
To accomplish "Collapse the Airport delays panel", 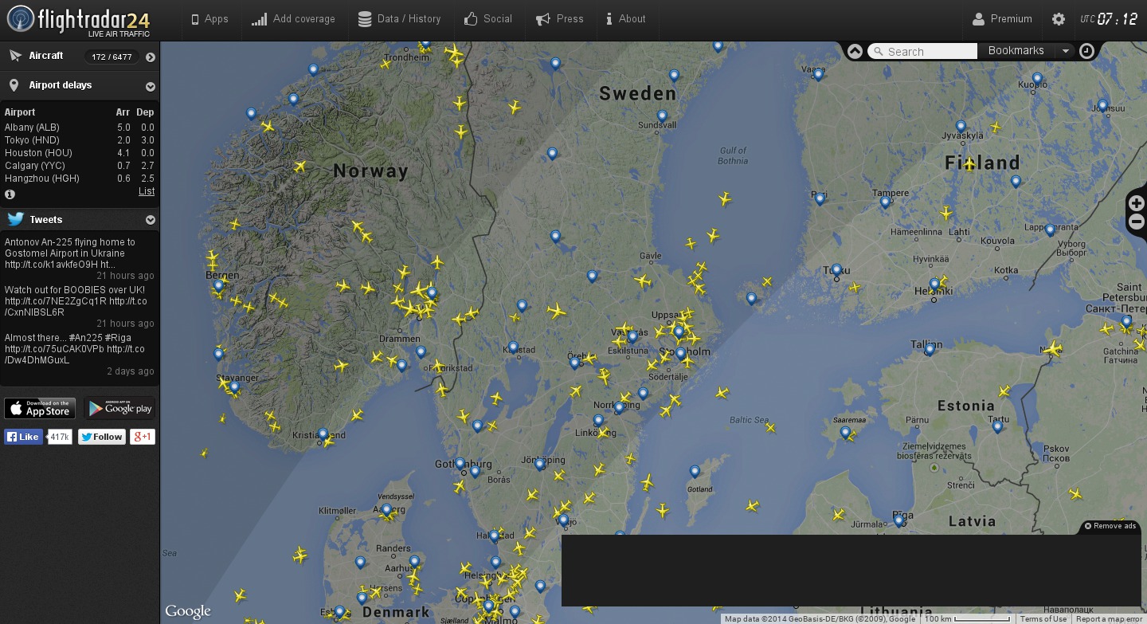I will (x=150, y=86).
